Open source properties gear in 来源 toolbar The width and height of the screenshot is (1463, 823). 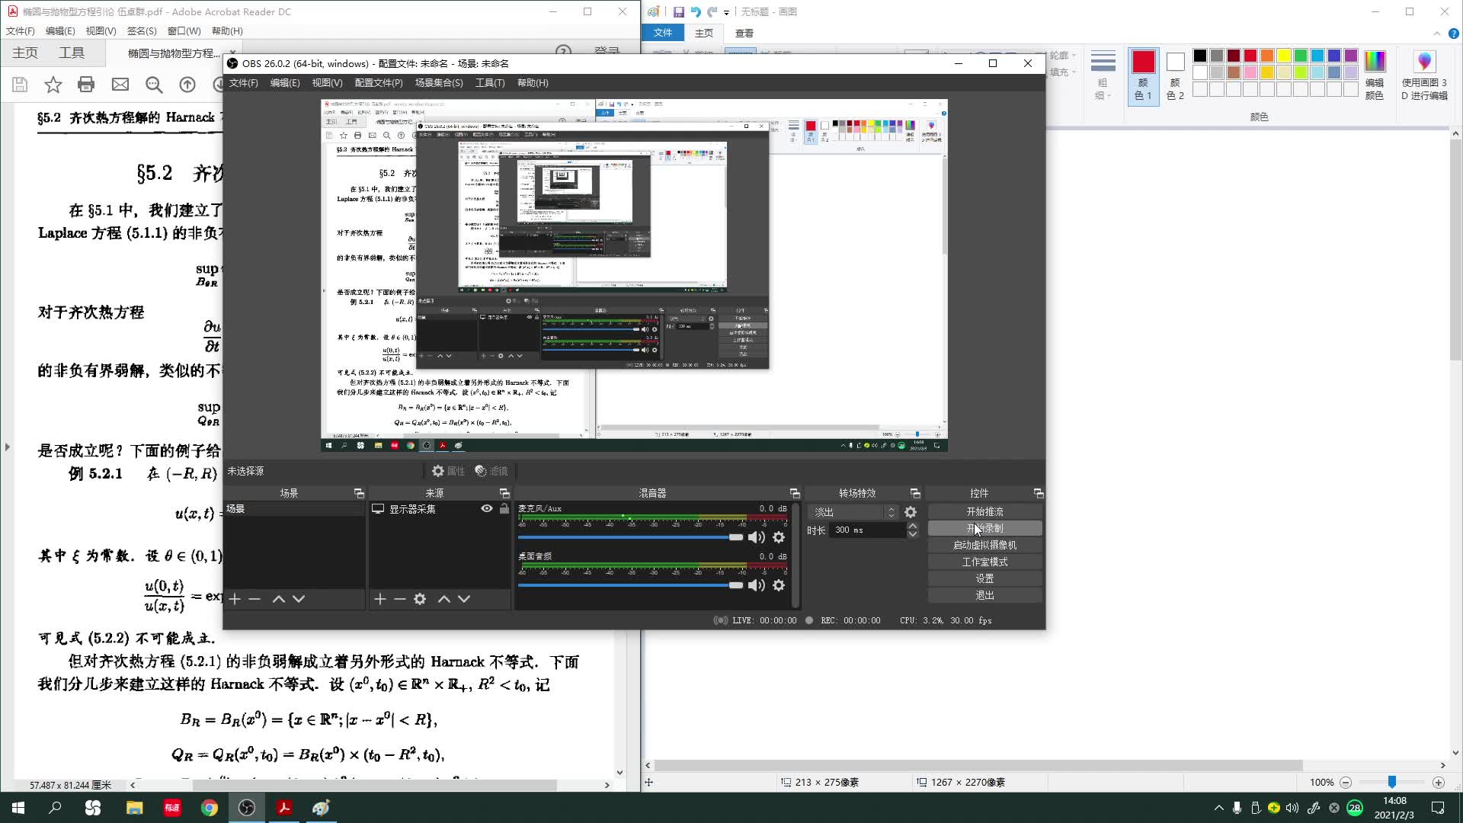[x=420, y=599]
